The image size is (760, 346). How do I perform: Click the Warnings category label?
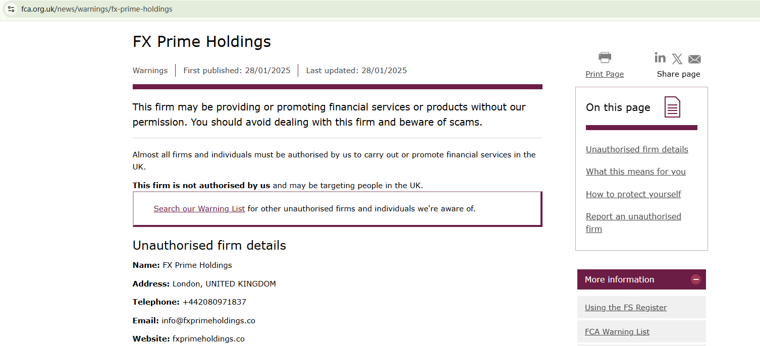coord(150,71)
